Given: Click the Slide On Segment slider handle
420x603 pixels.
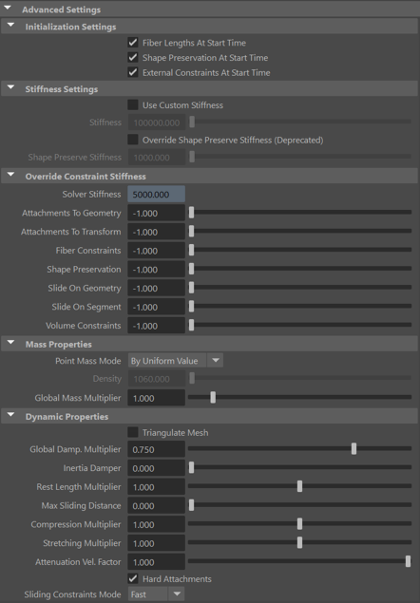Looking at the screenshot, I should 191,306.
